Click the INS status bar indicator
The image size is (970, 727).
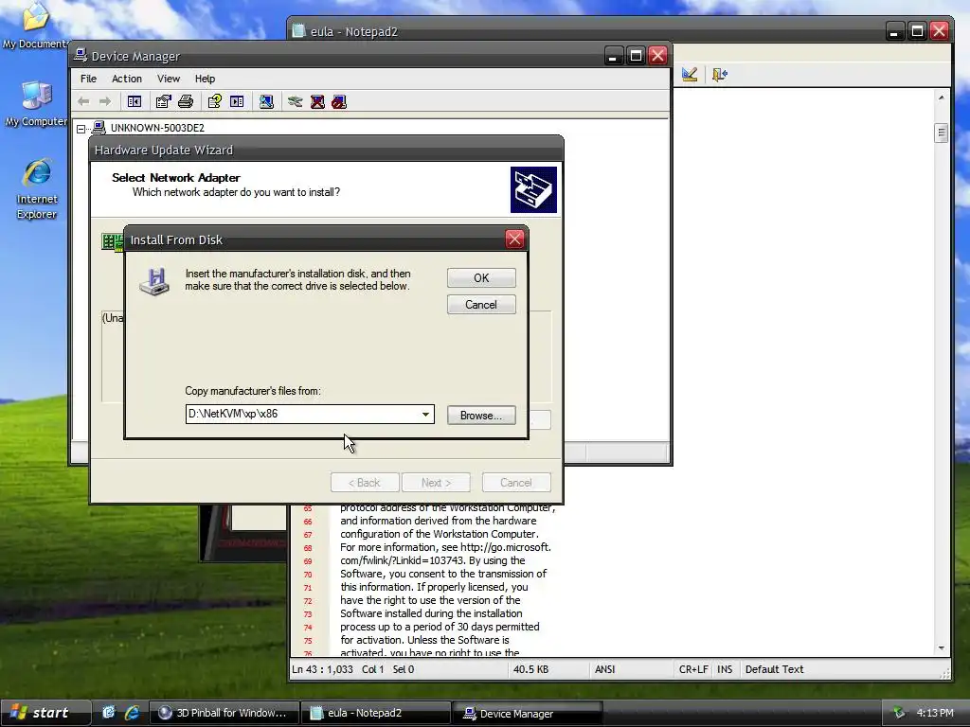(x=725, y=669)
